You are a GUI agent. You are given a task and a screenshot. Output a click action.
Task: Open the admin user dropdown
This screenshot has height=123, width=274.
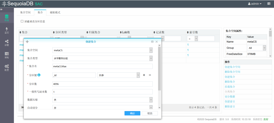[x=255, y=4]
